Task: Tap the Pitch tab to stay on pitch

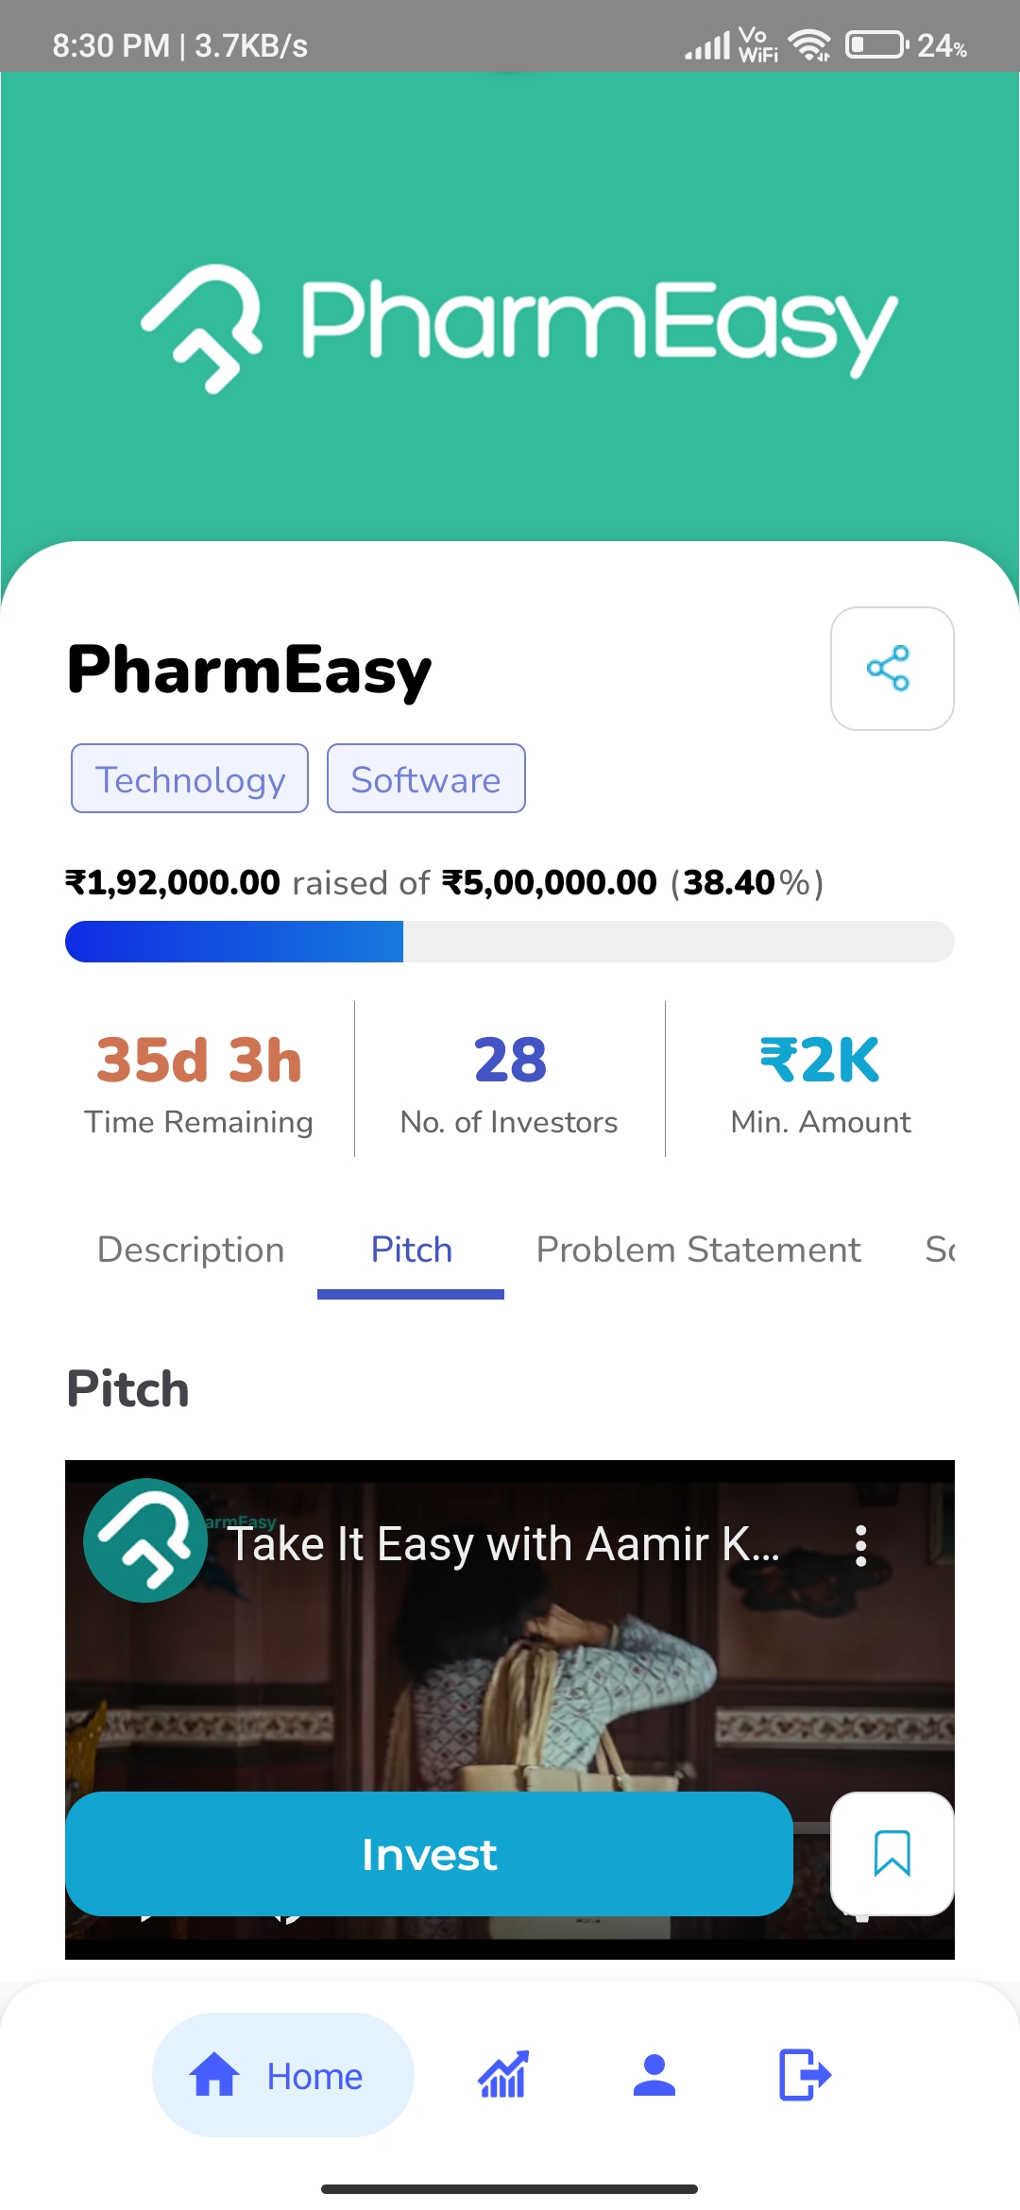Action: tap(410, 1249)
